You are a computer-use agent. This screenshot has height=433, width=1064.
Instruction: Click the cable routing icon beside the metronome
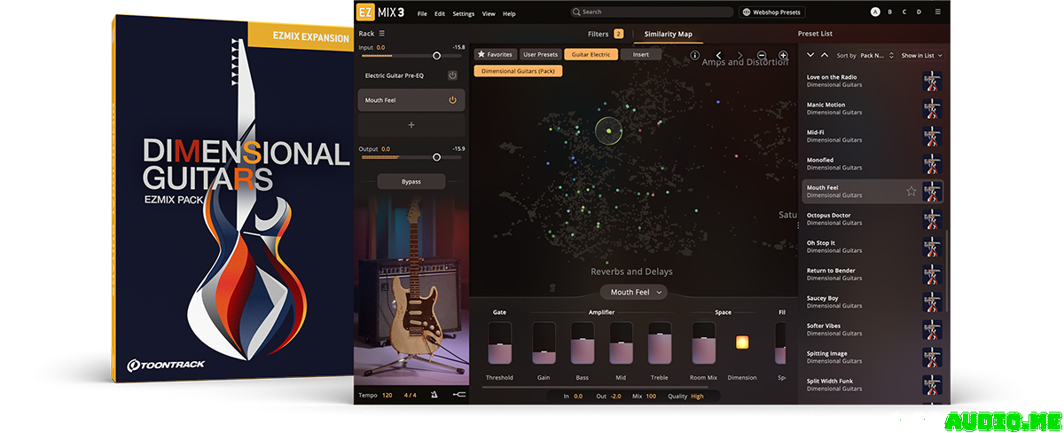coord(458,395)
